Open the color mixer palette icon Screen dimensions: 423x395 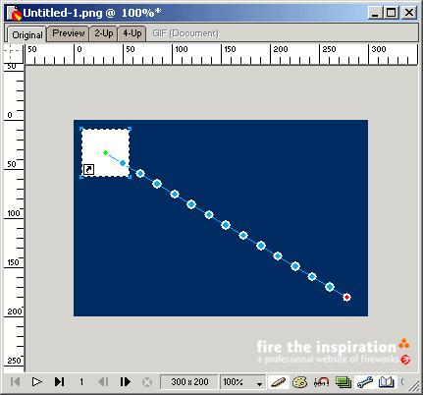[299, 382]
